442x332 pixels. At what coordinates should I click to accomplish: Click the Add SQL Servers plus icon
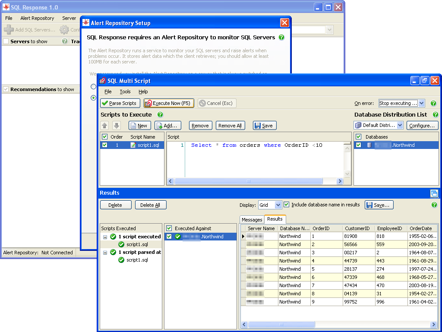pyautogui.click(x=9, y=30)
